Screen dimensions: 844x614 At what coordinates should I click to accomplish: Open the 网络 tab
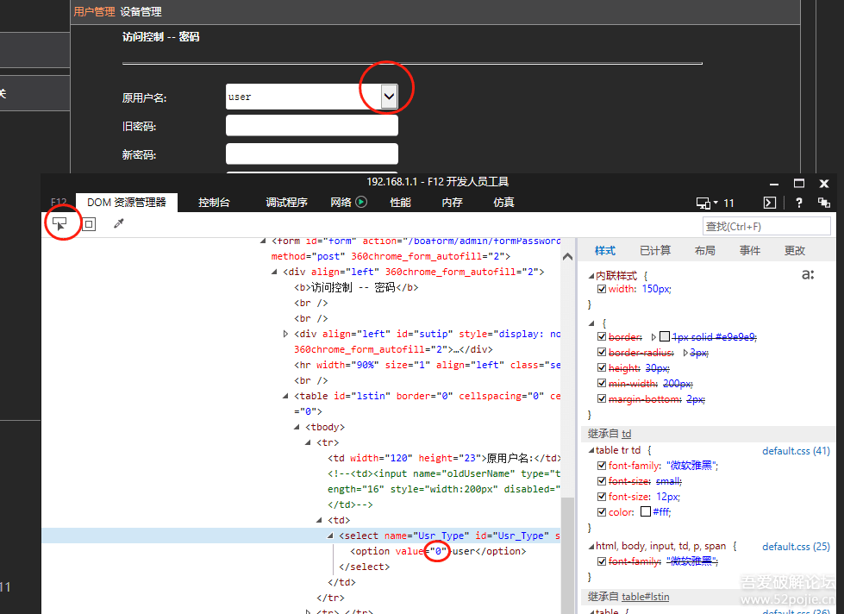coord(341,203)
